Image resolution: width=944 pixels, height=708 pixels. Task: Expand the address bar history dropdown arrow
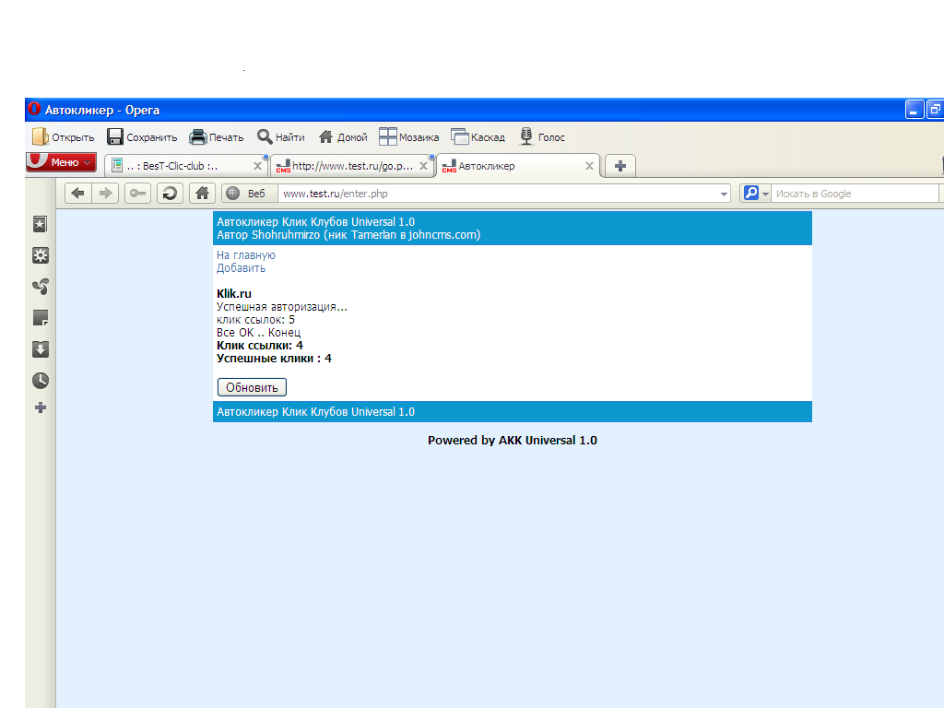[724, 194]
